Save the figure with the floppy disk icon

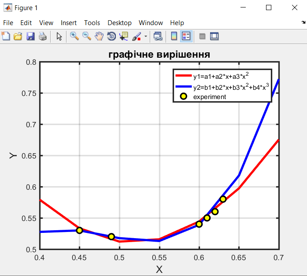tap(30, 37)
